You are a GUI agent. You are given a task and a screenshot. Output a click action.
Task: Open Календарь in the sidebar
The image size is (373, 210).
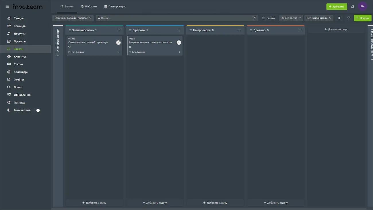coord(21,72)
